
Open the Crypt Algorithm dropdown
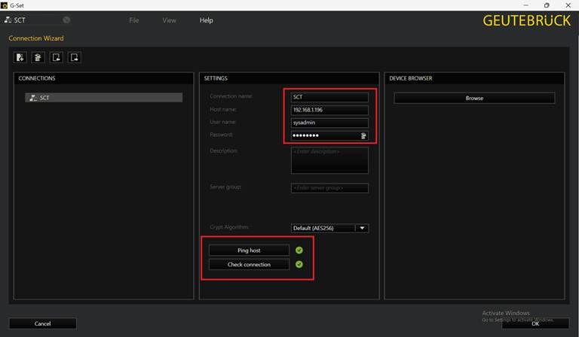329,229
